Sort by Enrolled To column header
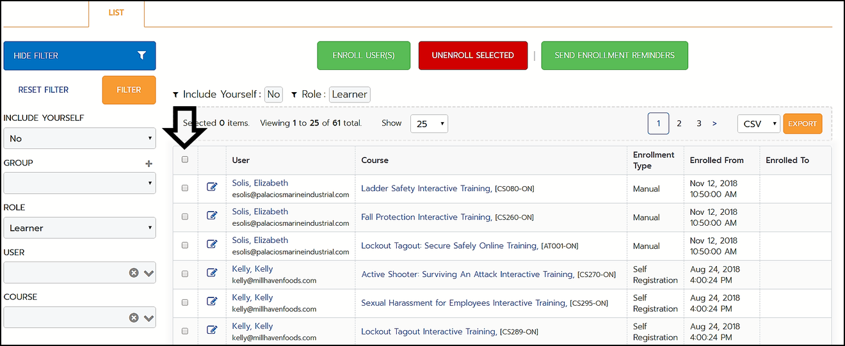The image size is (845, 346). pyautogui.click(x=787, y=161)
